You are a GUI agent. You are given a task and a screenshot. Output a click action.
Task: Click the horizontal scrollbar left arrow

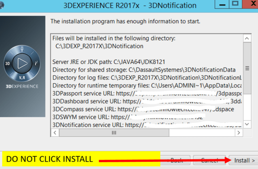pos(55,133)
